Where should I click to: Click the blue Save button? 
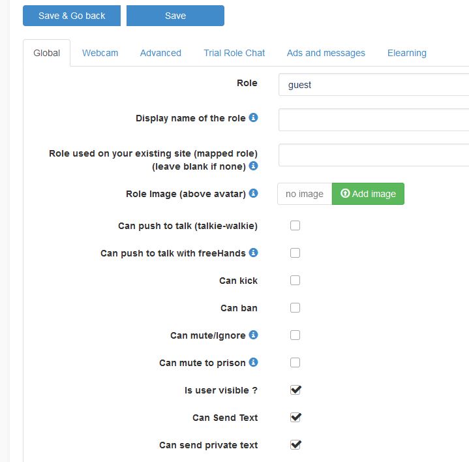[175, 16]
